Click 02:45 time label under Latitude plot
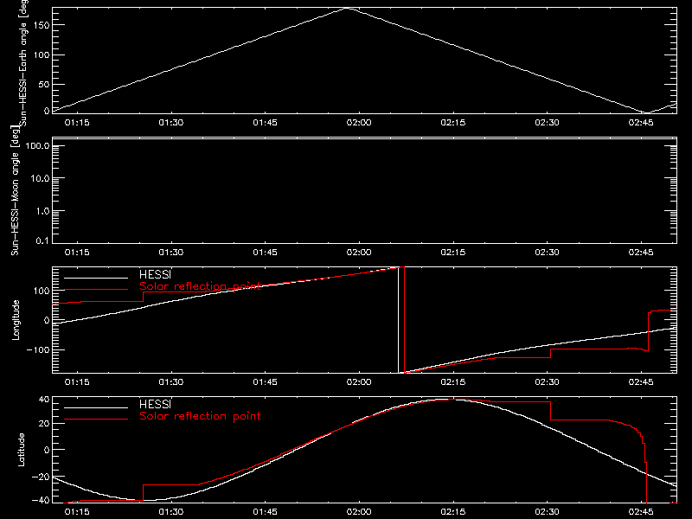 [x=641, y=511]
